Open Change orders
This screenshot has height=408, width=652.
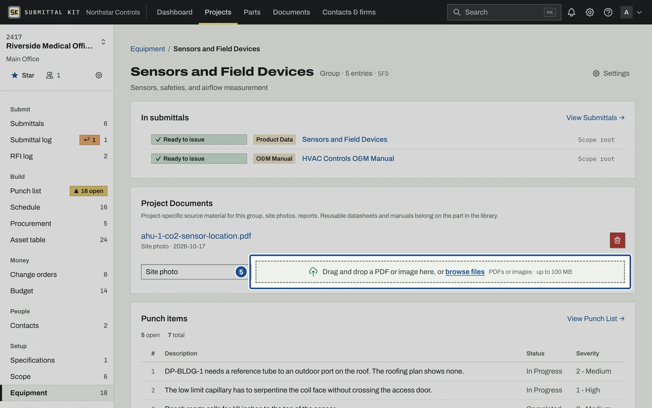[x=57, y=275]
